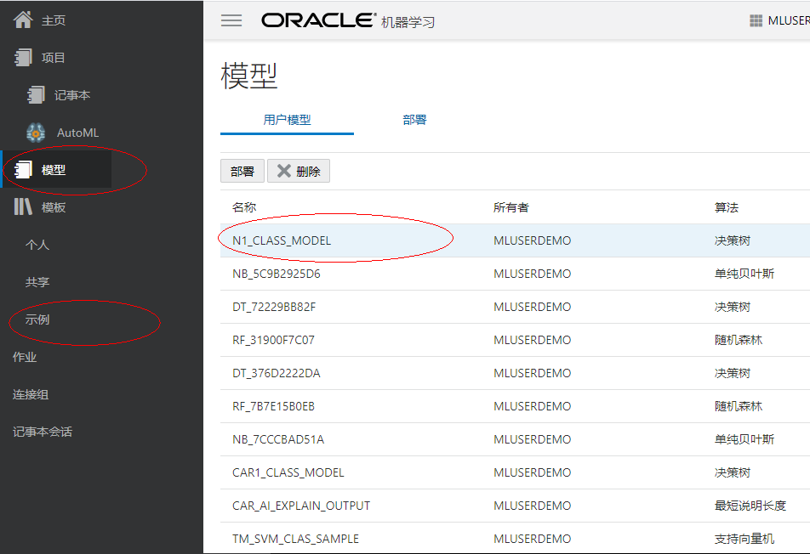Click 随机森林 algorithm of RF_7B7E15B0EB
810x554 pixels.
click(739, 406)
